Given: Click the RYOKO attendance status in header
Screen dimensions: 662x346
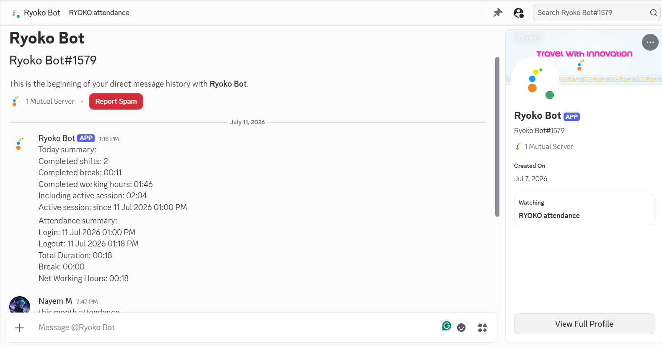Looking at the screenshot, I should tap(99, 13).
